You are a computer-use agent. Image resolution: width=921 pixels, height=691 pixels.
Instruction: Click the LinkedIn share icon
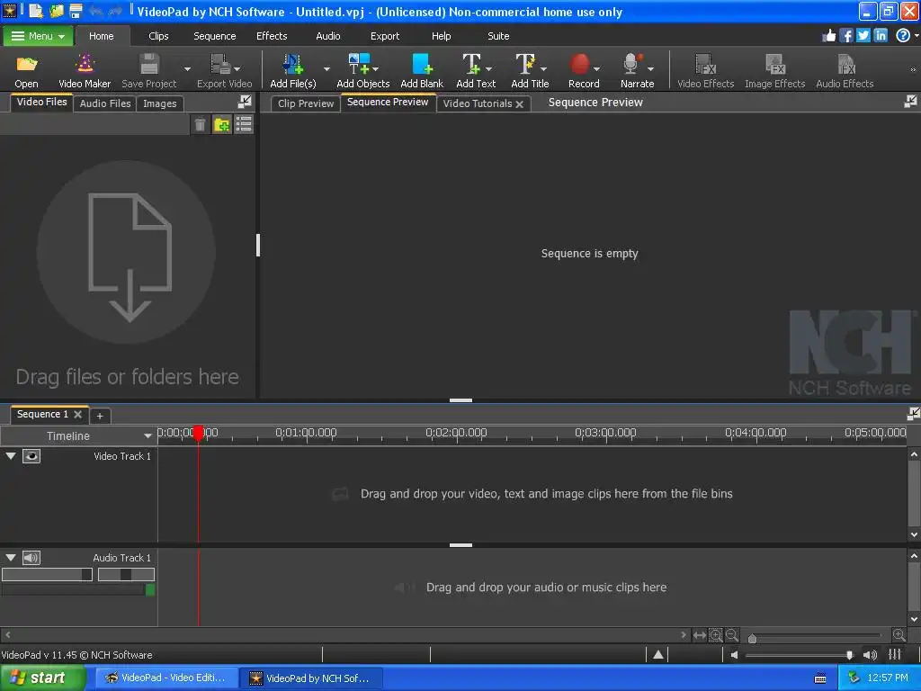click(881, 36)
